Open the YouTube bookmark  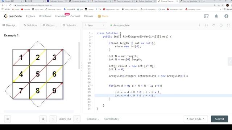[26, 9]
